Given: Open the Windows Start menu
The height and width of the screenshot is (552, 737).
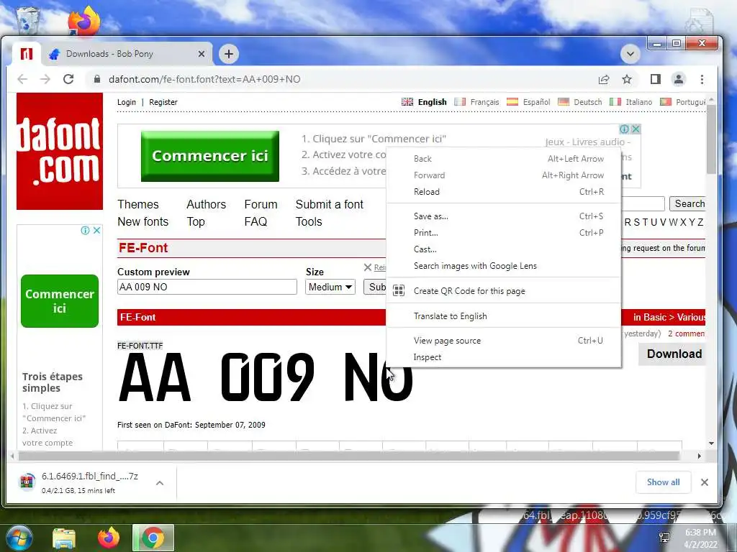Looking at the screenshot, I should point(19,538).
